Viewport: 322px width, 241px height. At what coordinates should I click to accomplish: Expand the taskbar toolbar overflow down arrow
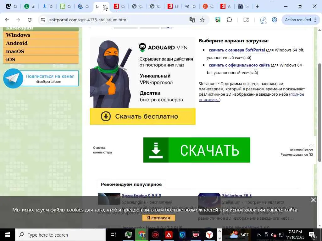click(x=219, y=238)
